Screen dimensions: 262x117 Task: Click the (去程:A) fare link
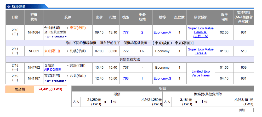click(x=201, y=36)
